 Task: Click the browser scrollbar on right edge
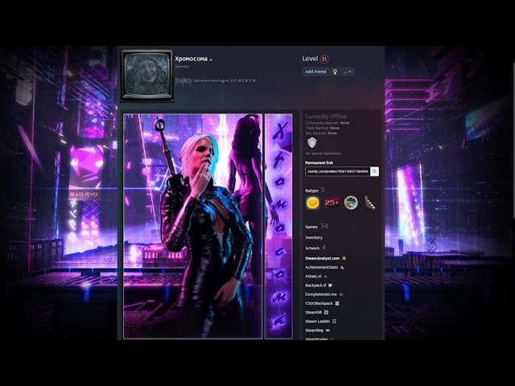[x=513, y=139]
